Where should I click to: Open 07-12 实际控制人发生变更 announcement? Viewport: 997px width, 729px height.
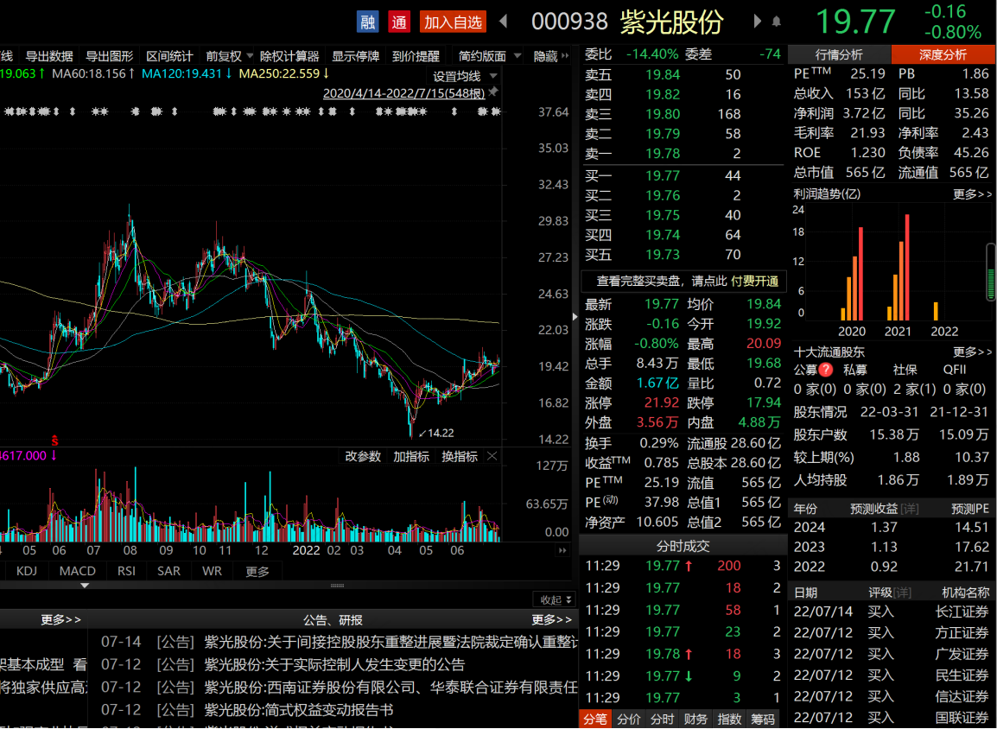(x=334, y=665)
